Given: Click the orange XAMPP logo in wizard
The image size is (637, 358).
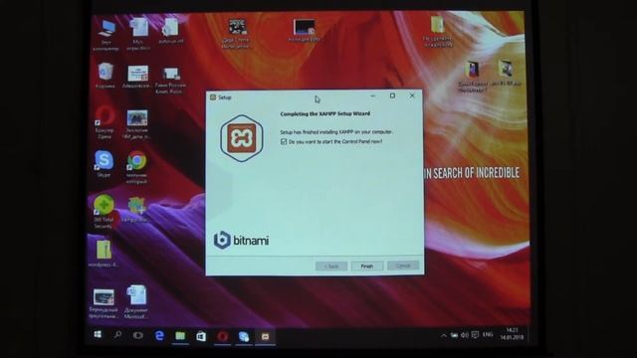Looking at the screenshot, I should pyautogui.click(x=241, y=138).
